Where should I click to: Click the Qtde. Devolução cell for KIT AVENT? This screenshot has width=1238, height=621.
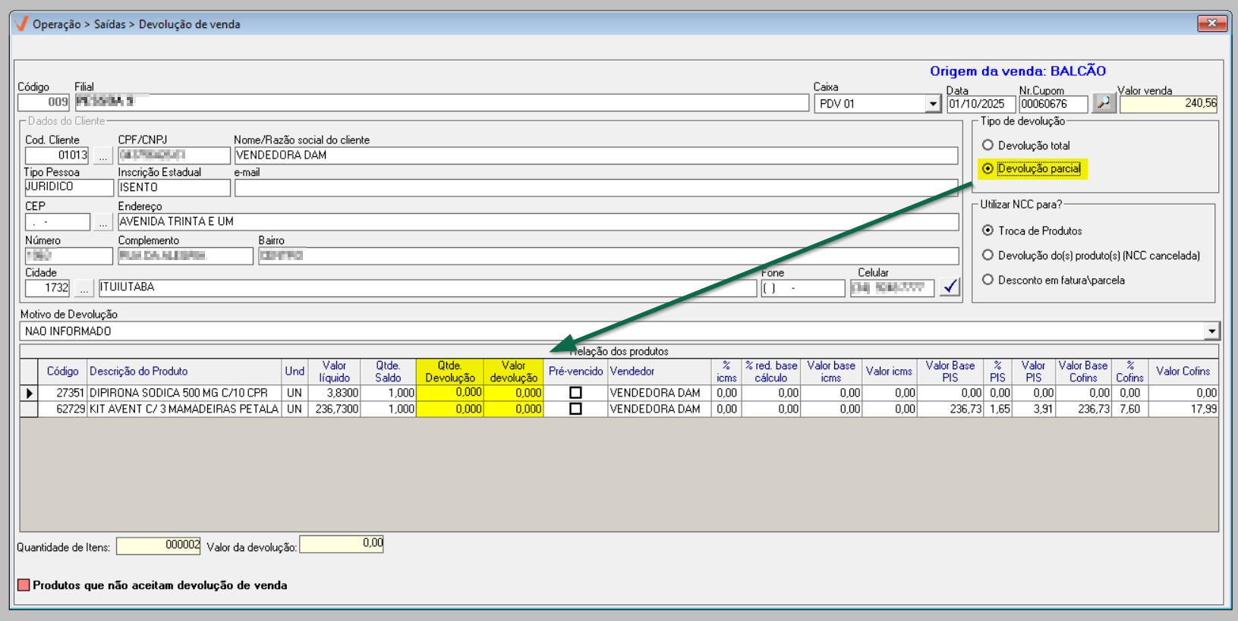449,409
